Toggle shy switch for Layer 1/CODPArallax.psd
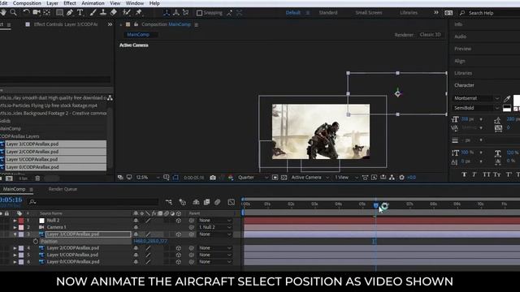The height and width of the screenshot is (292, 520). 136,255
